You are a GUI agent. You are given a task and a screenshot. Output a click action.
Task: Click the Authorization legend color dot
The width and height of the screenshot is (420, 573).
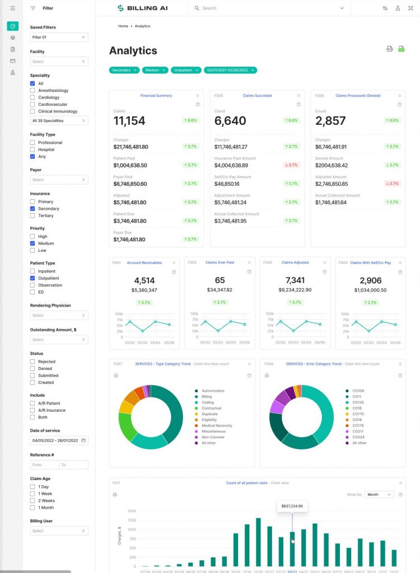pyautogui.click(x=197, y=391)
